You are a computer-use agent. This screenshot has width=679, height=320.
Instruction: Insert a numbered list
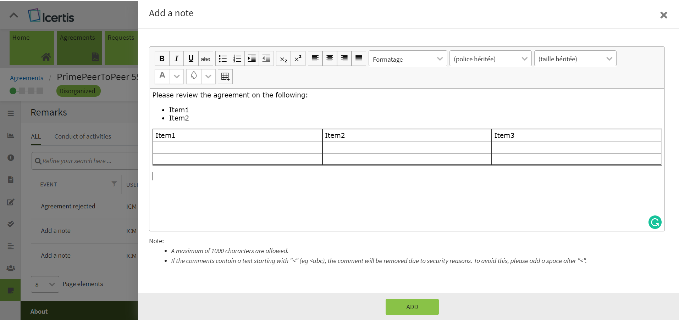click(x=237, y=58)
